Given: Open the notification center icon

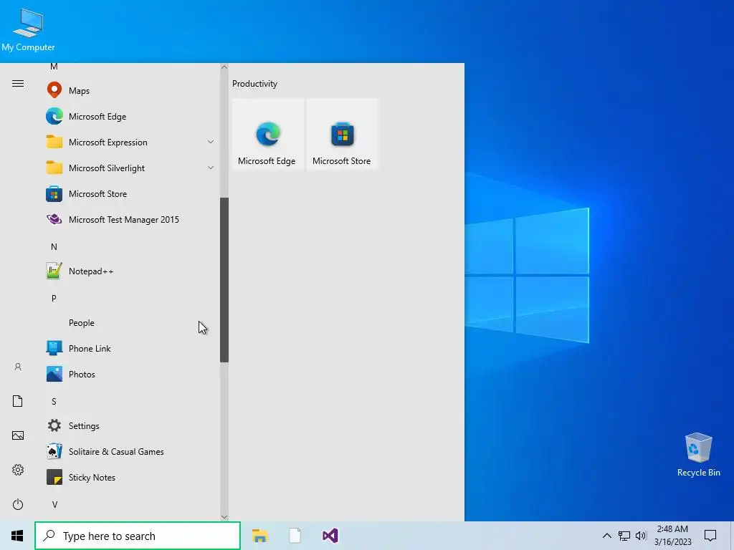Looking at the screenshot, I should coord(710,536).
